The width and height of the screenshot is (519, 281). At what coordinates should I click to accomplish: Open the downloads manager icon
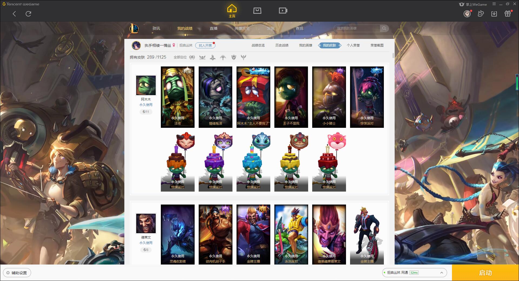pos(494,14)
